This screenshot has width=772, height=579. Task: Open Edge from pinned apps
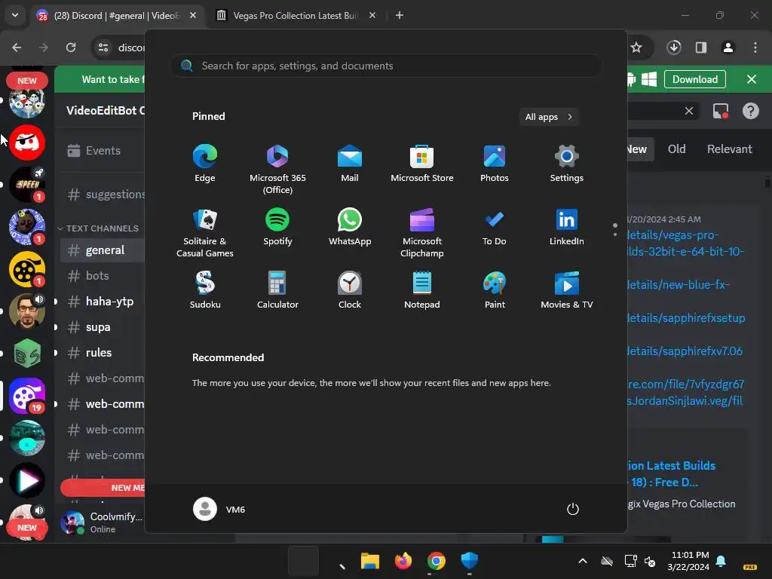[205, 164]
